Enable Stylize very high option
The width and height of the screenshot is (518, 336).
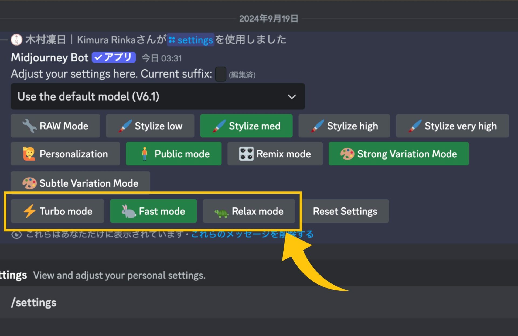pos(452,126)
